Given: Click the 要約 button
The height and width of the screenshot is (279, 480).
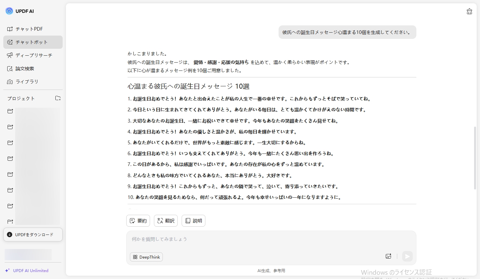Looking at the screenshot, I should point(138,221).
